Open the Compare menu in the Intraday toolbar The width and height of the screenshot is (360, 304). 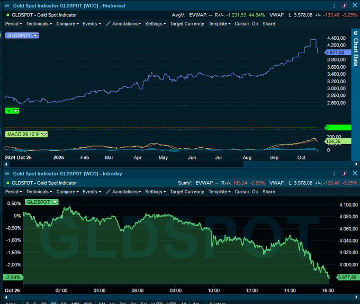68,192
